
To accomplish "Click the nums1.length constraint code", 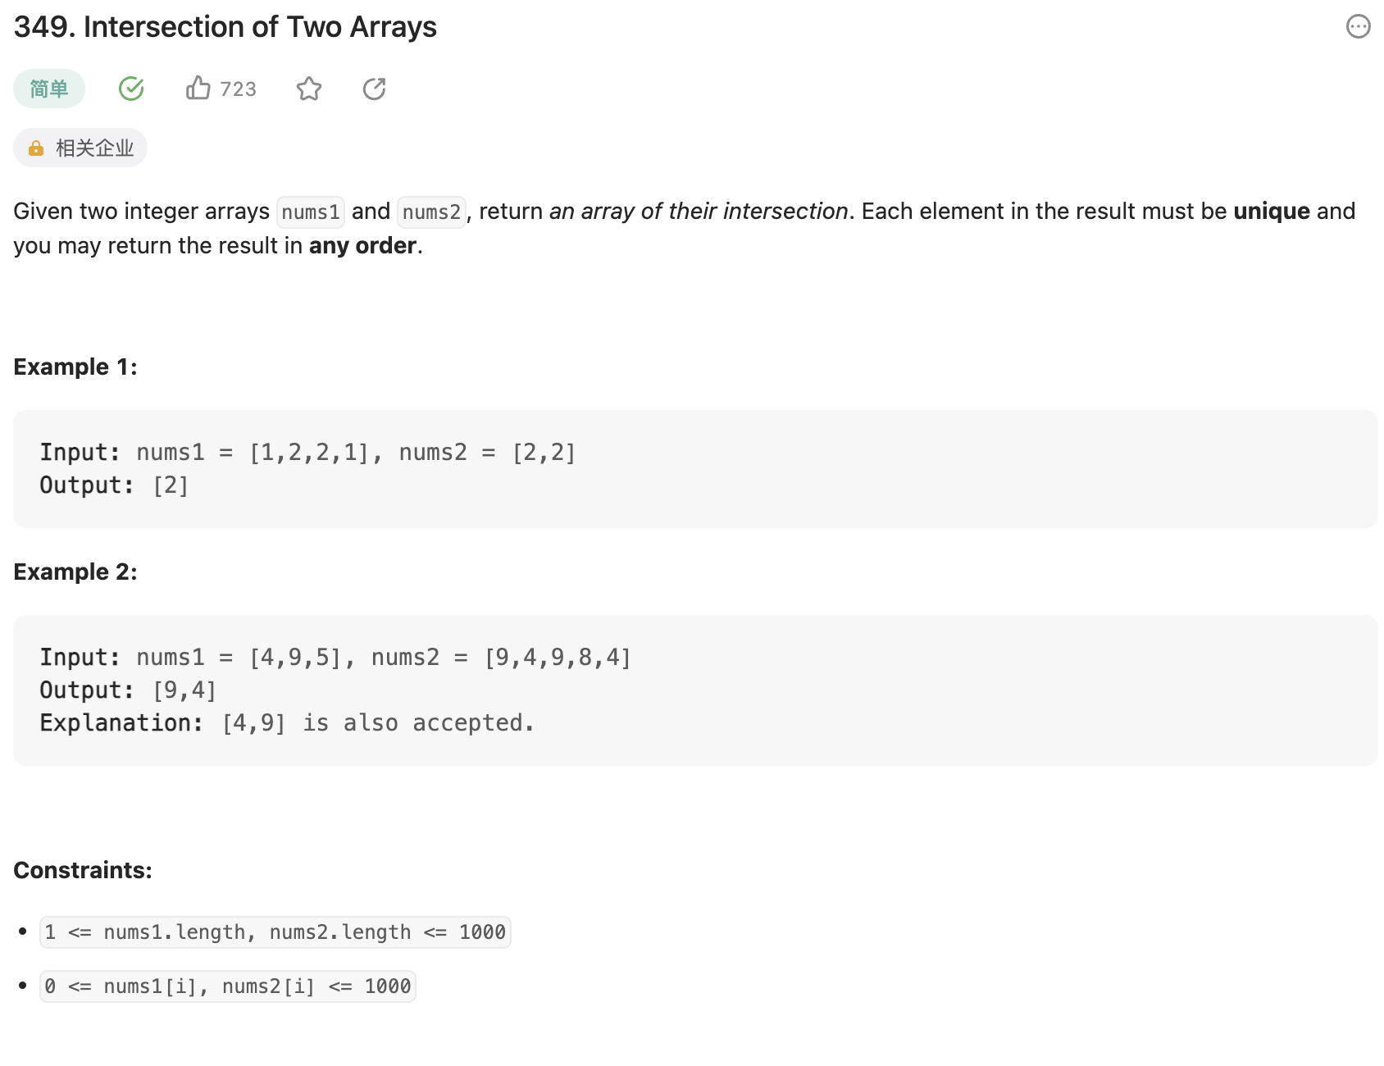I will click(275, 932).
